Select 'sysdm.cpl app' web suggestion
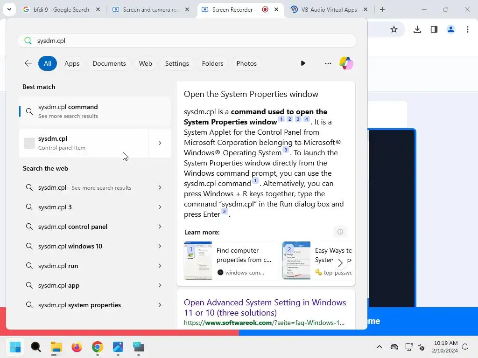The width and height of the screenshot is (478, 358). tap(95, 285)
